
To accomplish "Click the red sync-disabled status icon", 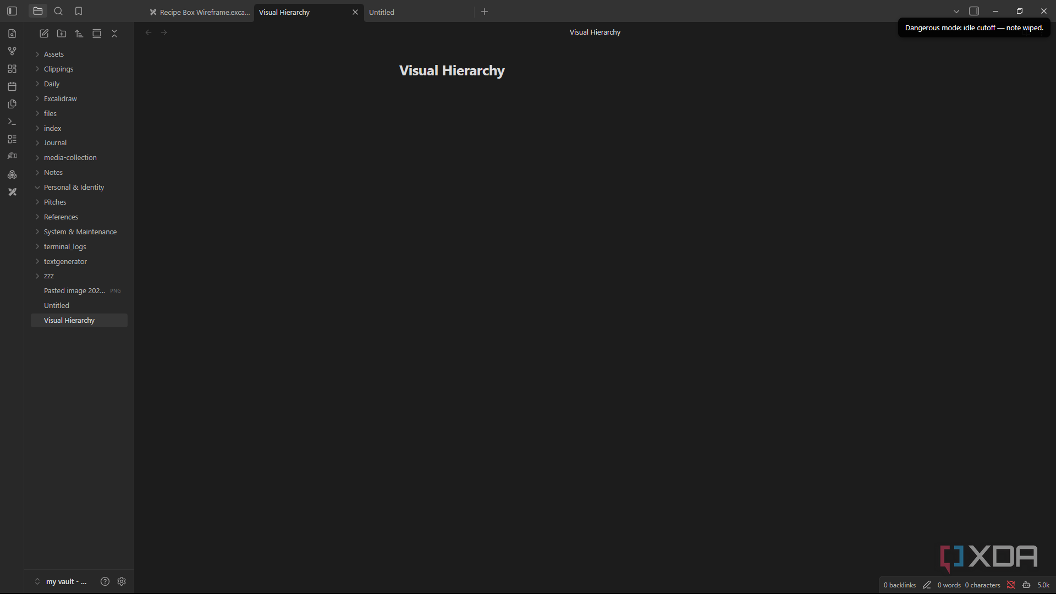I will click(x=1011, y=585).
